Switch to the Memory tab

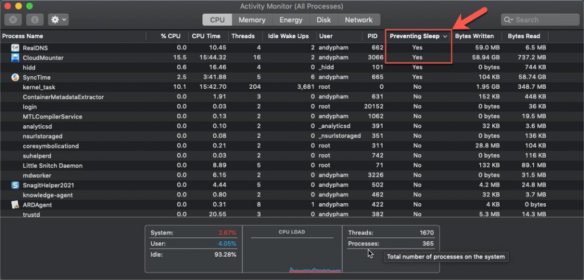[x=252, y=20]
